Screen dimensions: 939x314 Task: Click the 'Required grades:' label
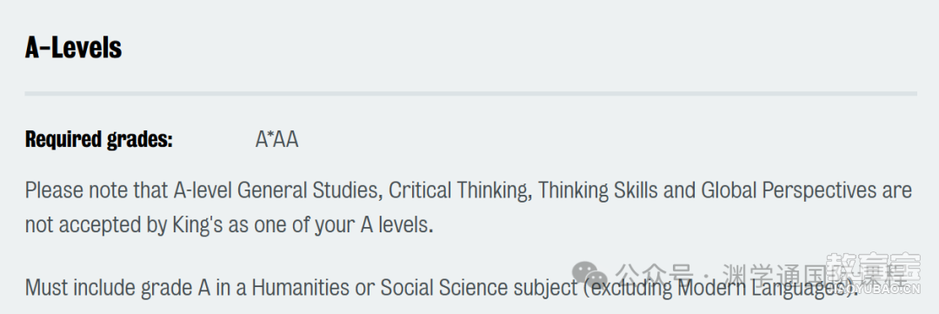[x=99, y=140]
